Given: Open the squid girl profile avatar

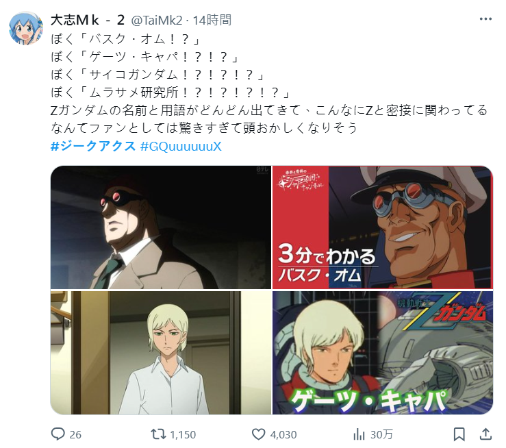Looking at the screenshot, I should tap(26, 28).
